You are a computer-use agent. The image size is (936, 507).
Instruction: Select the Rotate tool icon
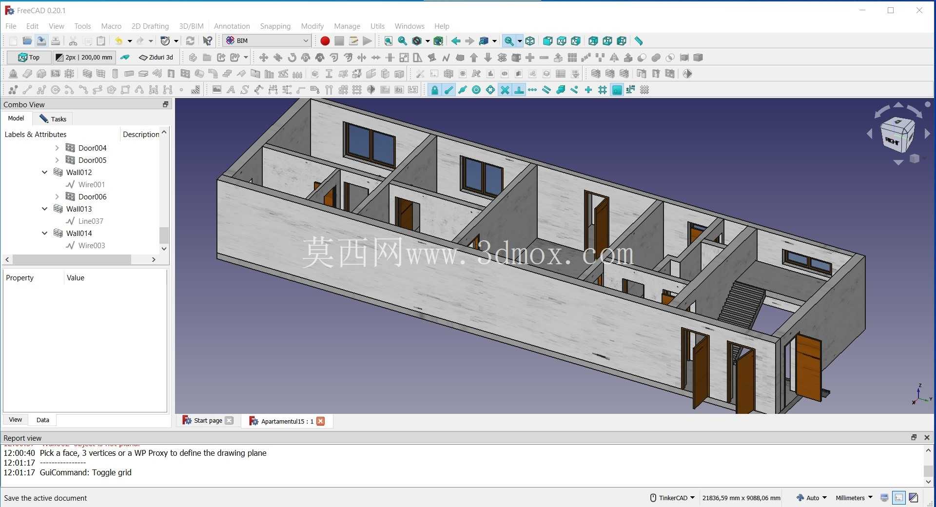[x=292, y=58]
